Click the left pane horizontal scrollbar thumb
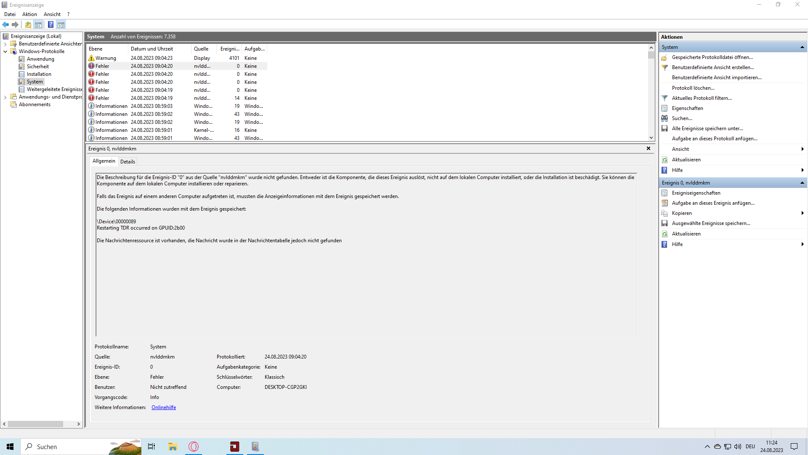 pos(35,424)
